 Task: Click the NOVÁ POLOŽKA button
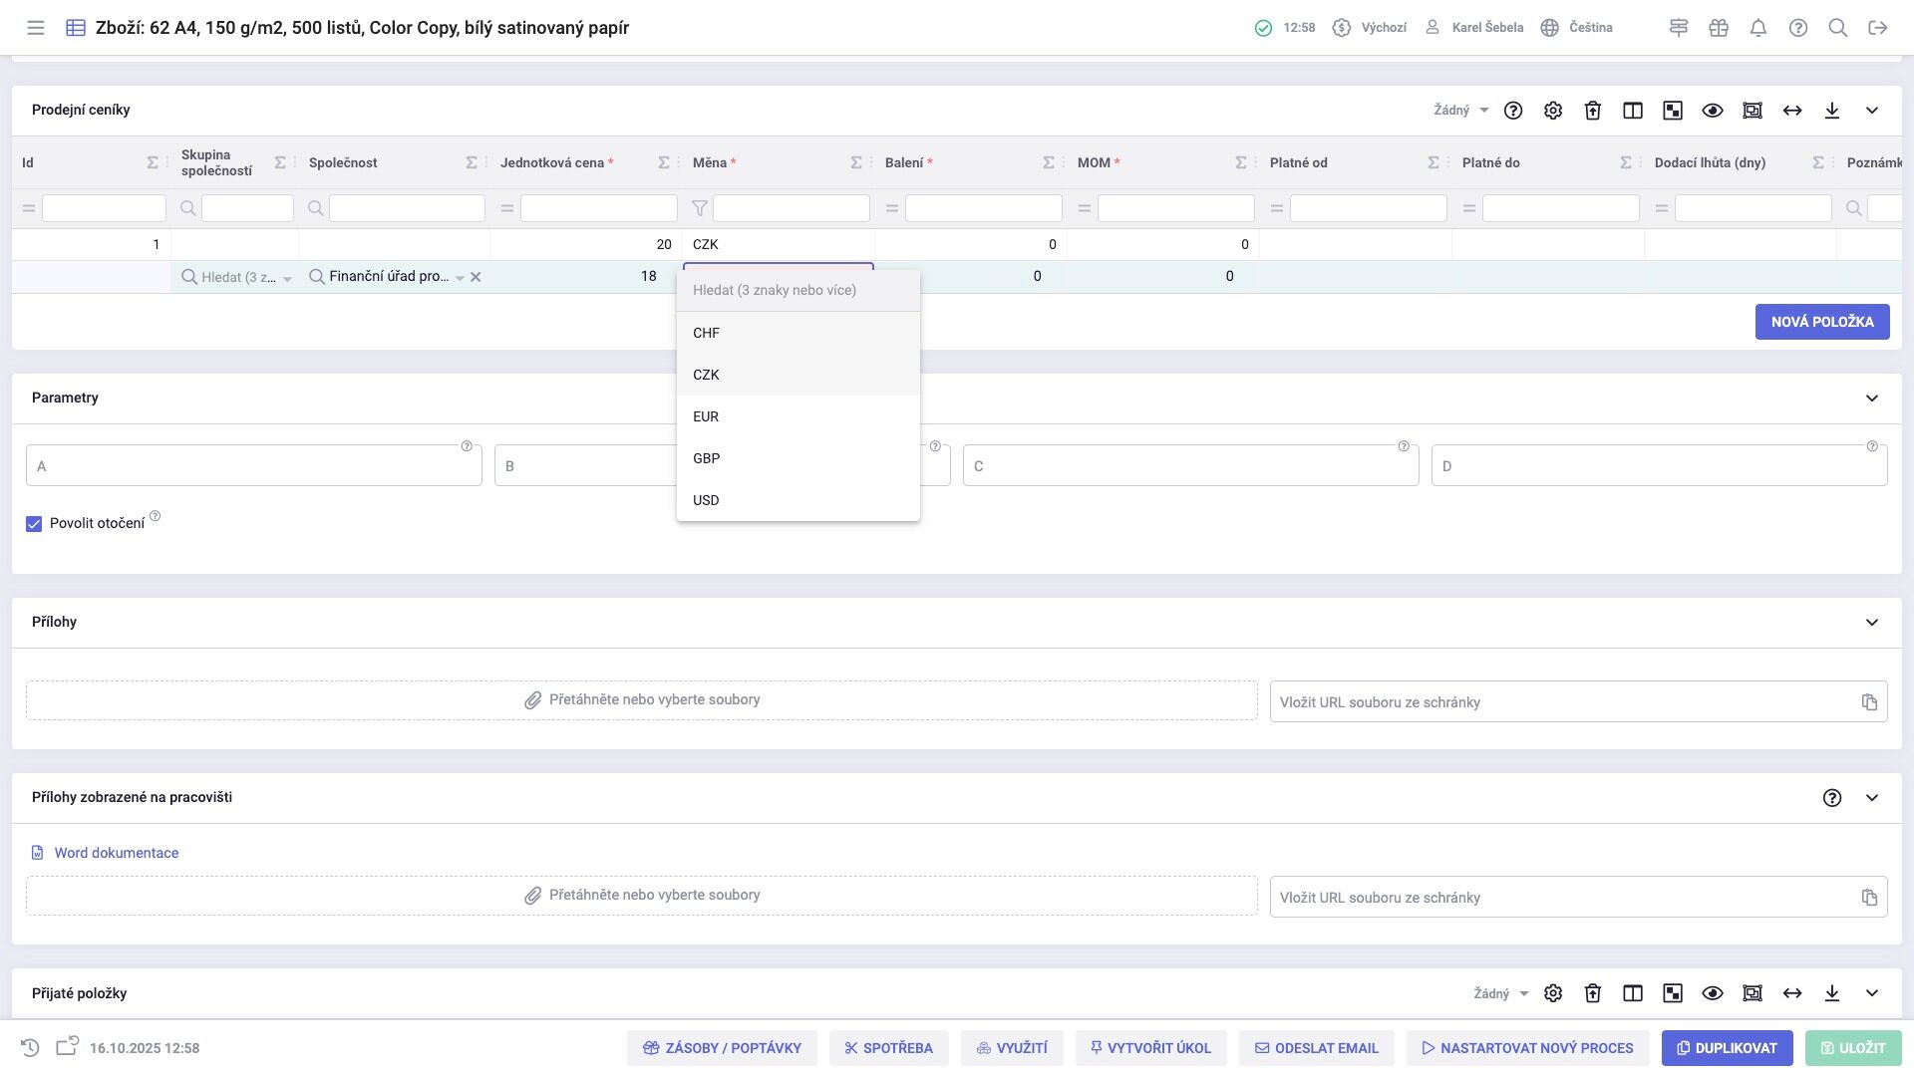coord(1821,322)
